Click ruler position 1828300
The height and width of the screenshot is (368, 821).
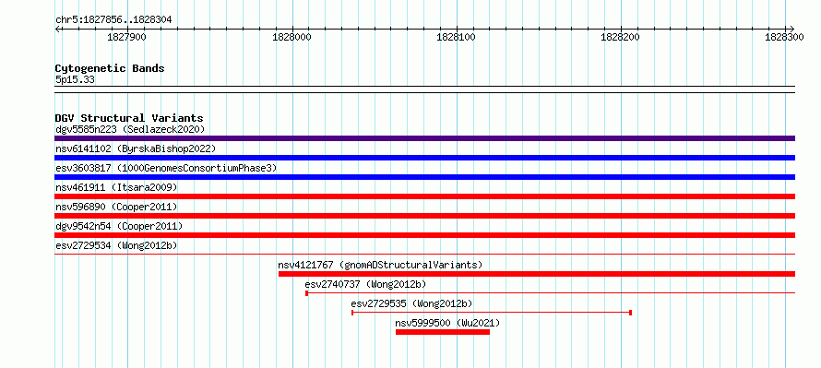(x=785, y=38)
